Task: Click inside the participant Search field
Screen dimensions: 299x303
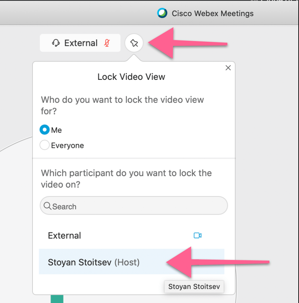Action: coord(134,206)
